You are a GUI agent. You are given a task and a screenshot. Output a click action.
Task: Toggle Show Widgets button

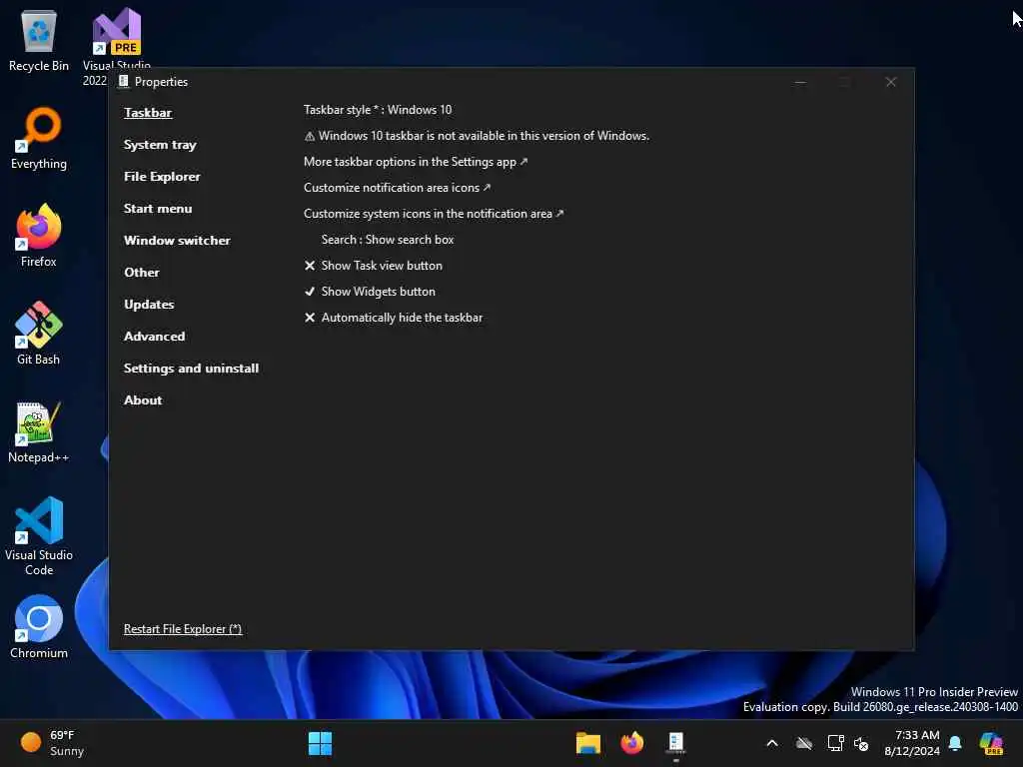click(x=370, y=292)
